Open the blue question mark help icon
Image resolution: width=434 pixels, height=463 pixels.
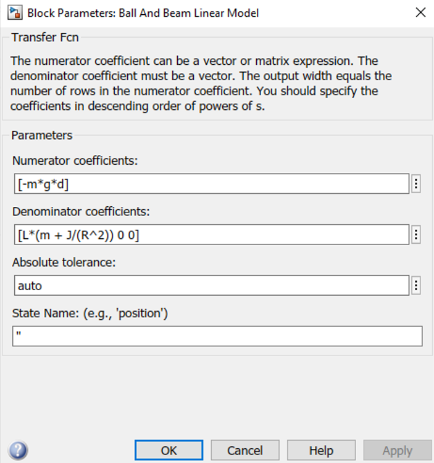pos(19,450)
